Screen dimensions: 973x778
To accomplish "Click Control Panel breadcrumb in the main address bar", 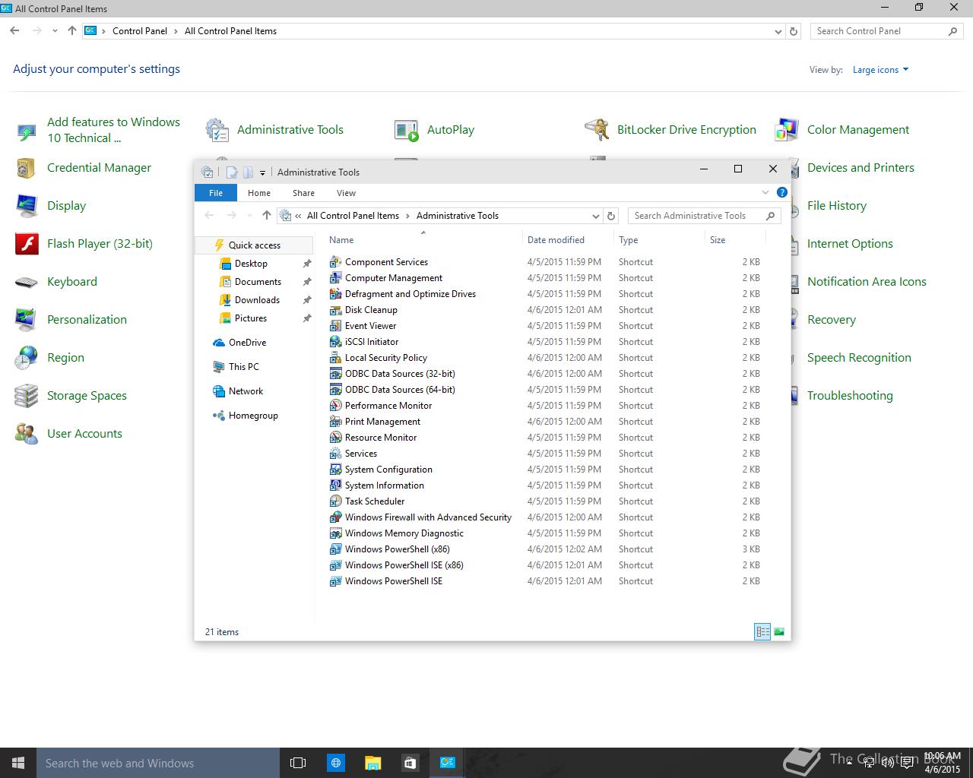I will [x=140, y=31].
